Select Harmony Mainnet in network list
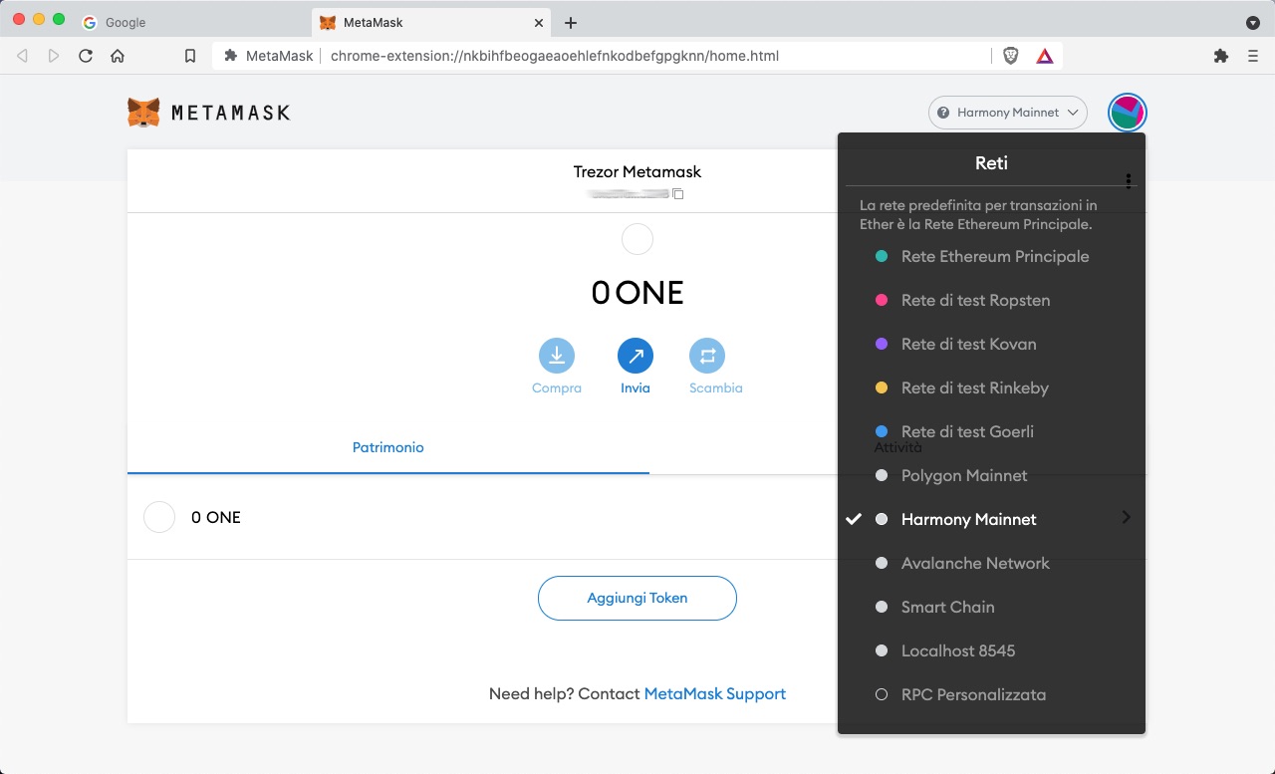Screen dimensions: 1275x774 point(991,519)
